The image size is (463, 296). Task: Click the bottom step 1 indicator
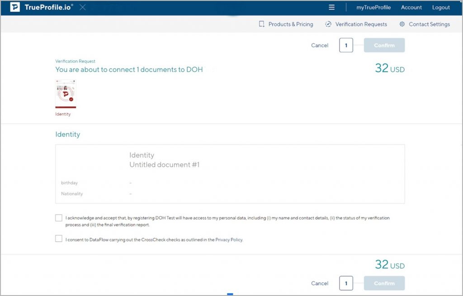(x=346, y=283)
